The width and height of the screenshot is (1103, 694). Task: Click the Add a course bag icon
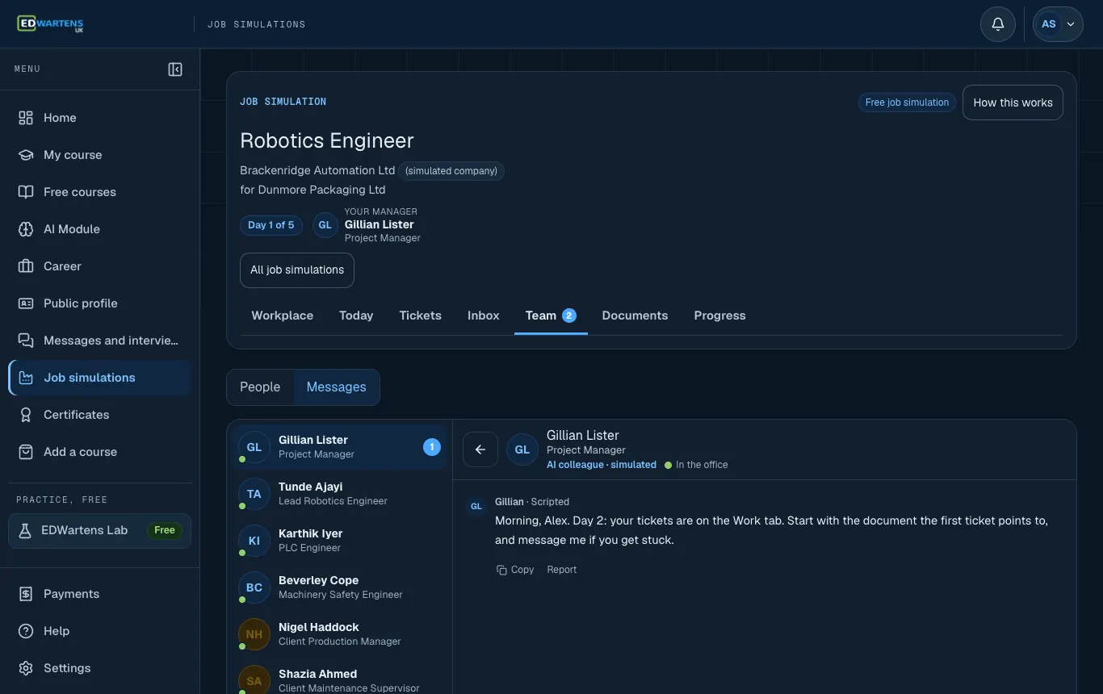[x=26, y=452]
